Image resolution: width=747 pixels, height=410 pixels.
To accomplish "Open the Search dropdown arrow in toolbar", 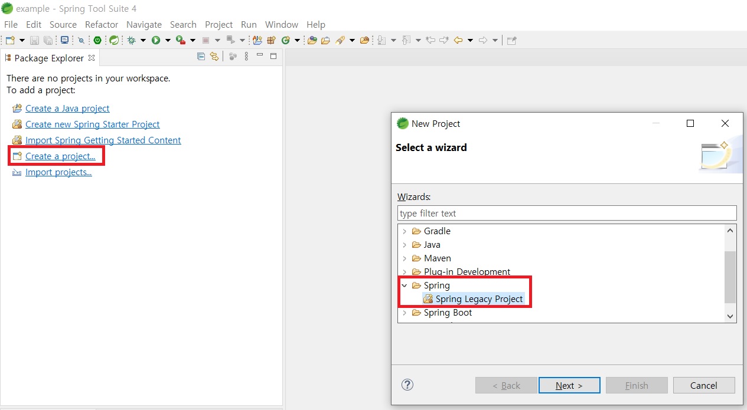I will click(x=352, y=40).
